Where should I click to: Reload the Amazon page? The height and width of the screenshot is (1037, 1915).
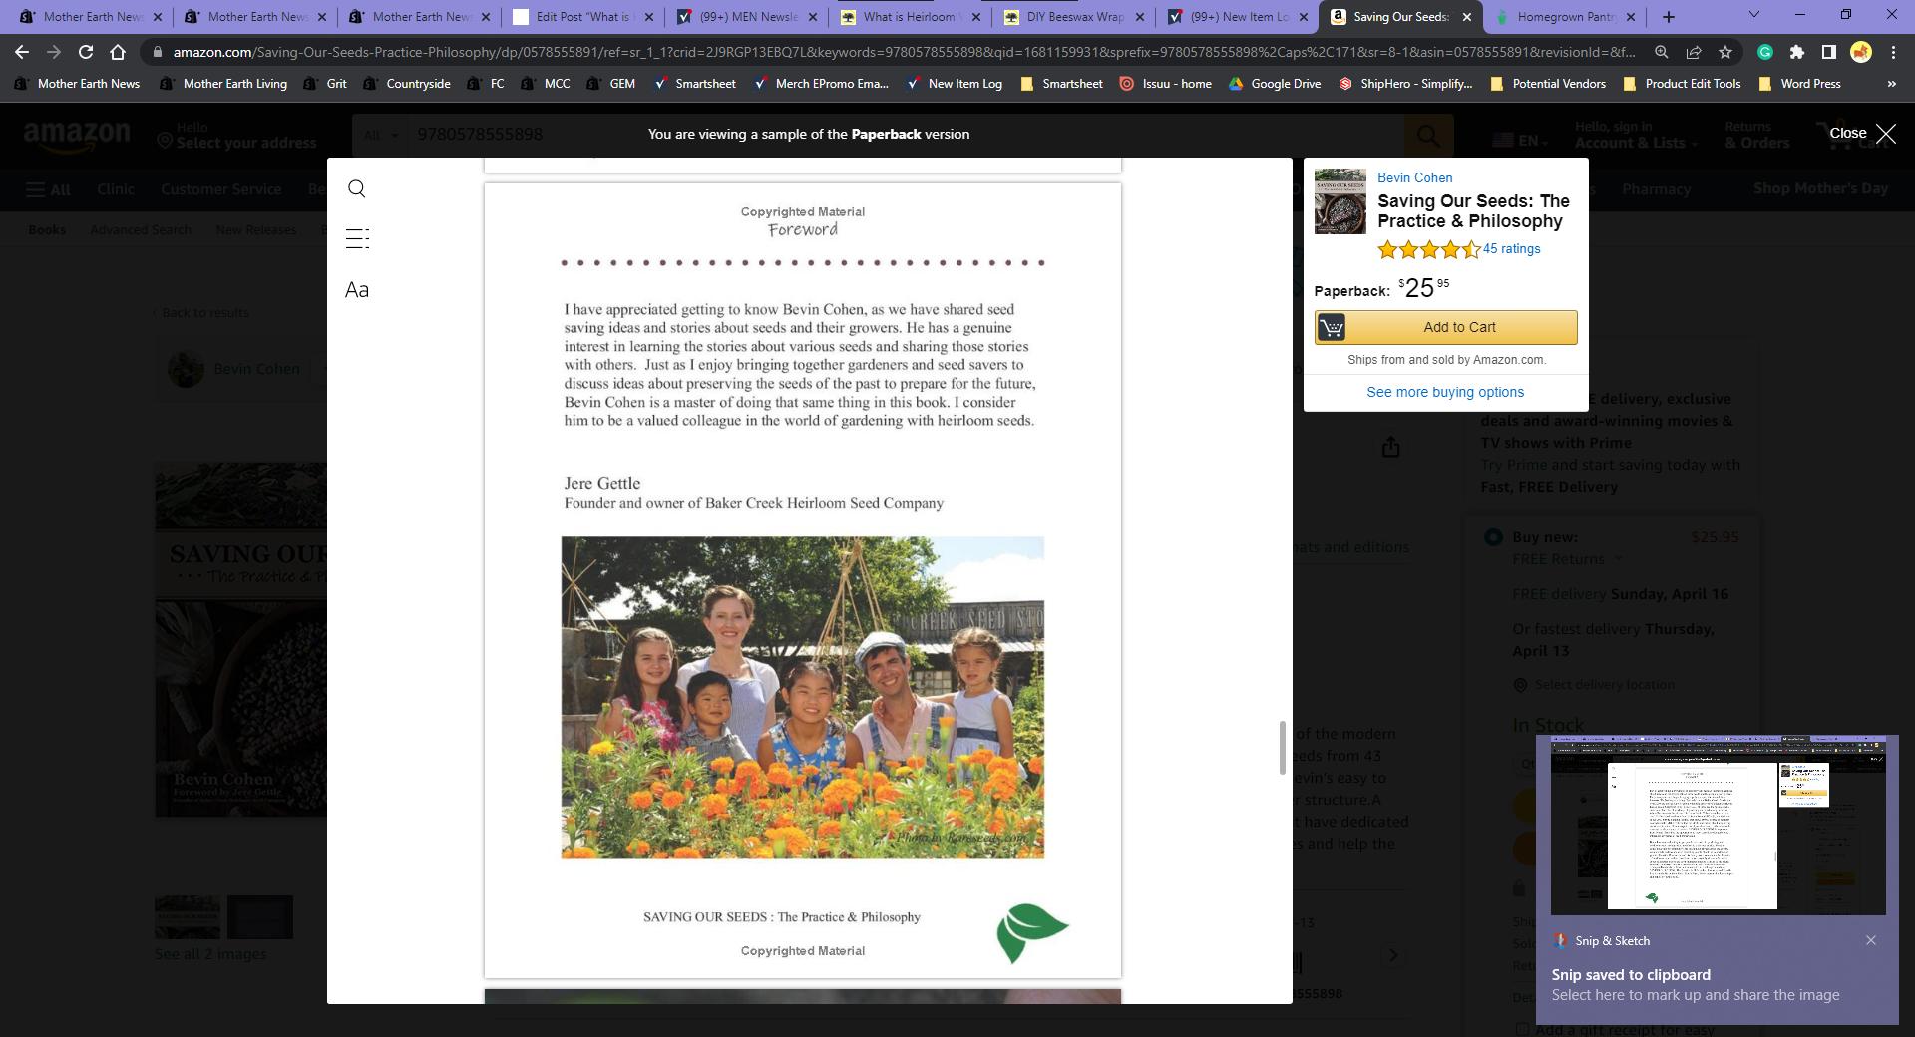click(86, 52)
